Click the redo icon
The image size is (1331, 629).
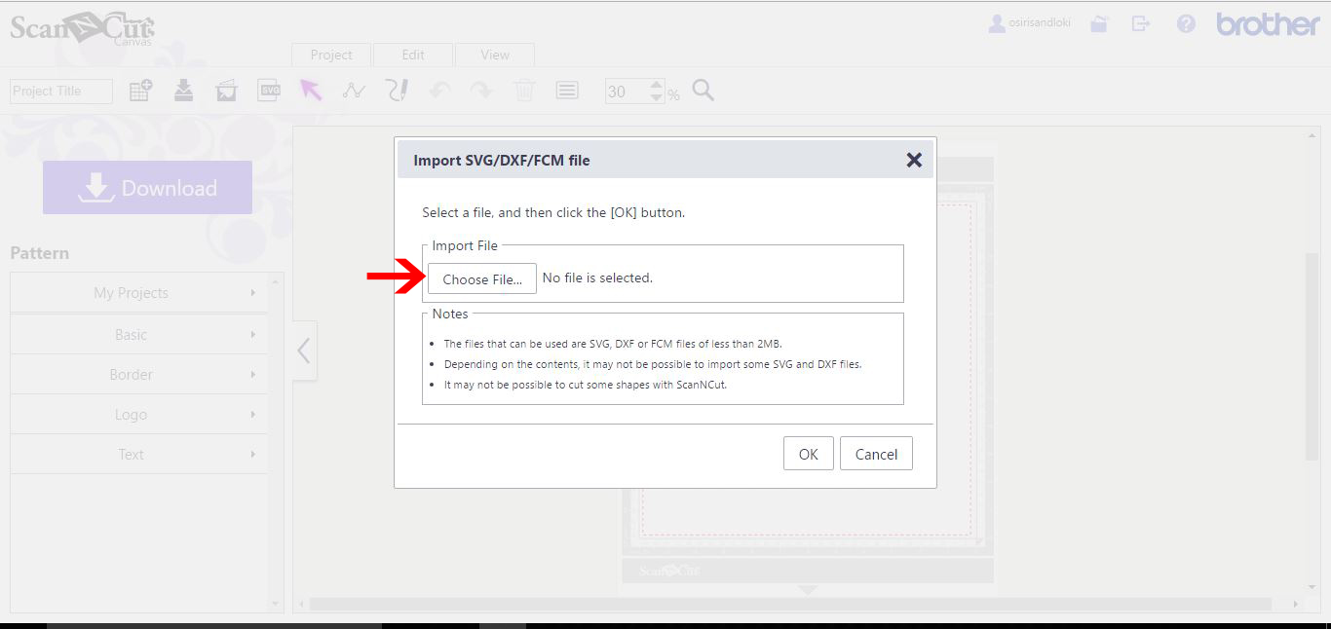[x=481, y=90]
